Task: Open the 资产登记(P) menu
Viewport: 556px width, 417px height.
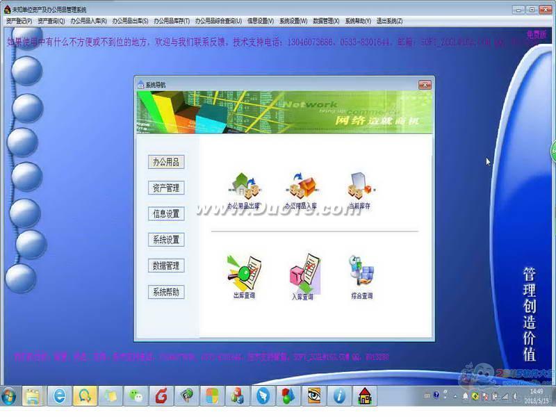Action: coord(19,21)
